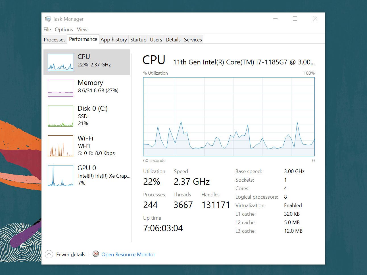Click the Open Resource Monitor link

coord(128,255)
